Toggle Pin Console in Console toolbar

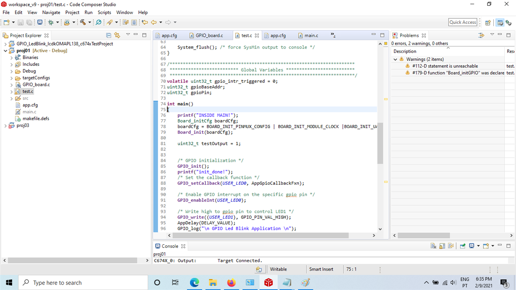click(x=462, y=246)
